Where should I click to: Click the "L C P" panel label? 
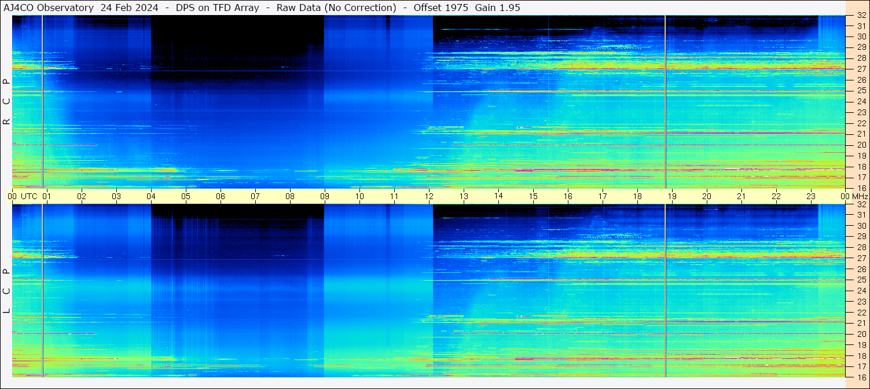click(6, 291)
